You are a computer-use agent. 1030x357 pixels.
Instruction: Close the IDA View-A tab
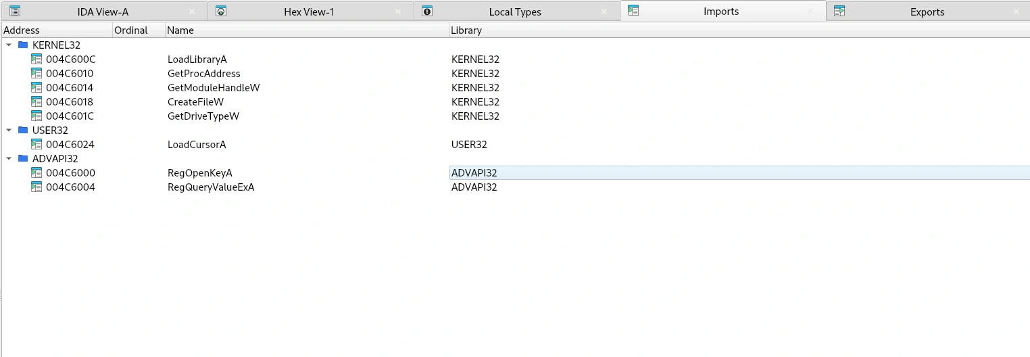(x=192, y=11)
